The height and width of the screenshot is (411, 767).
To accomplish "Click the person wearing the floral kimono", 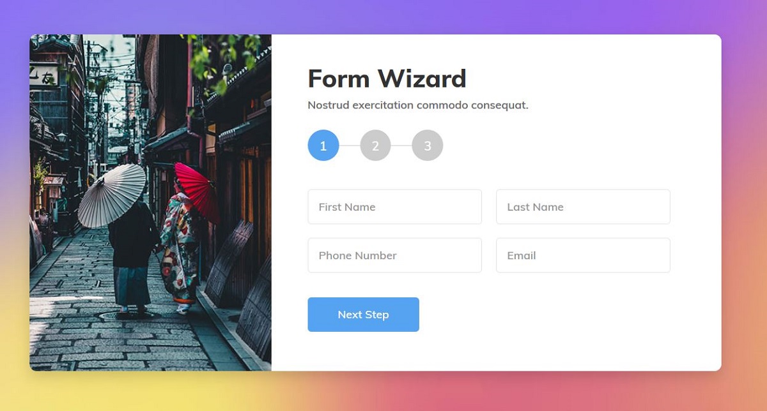I will point(180,250).
